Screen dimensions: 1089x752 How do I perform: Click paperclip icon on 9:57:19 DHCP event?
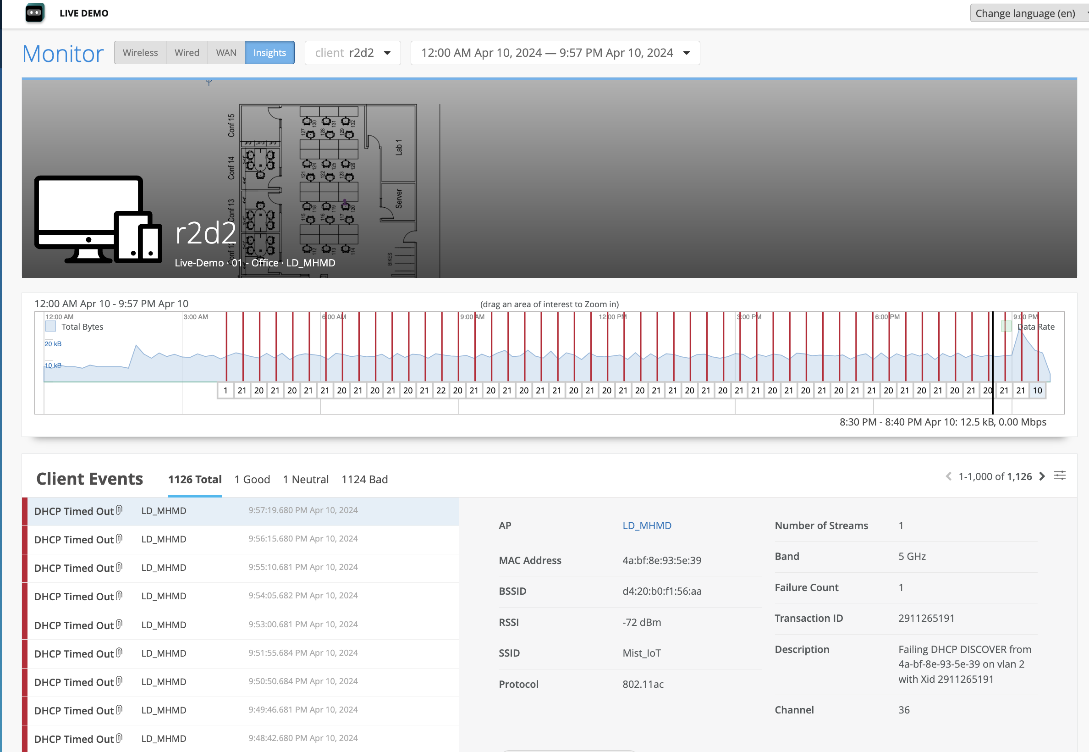119,510
